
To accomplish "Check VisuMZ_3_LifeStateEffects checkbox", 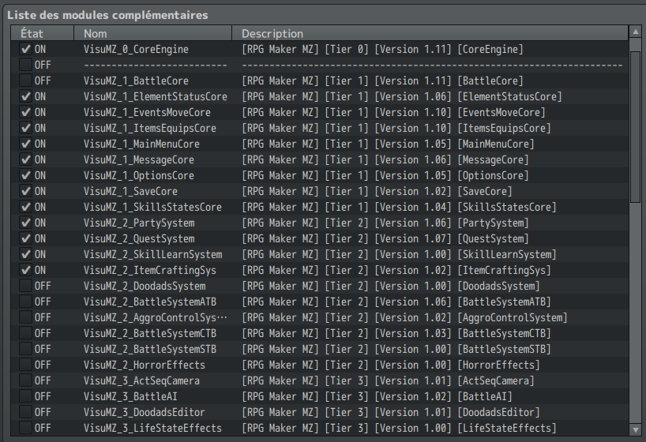I will click(26, 429).
